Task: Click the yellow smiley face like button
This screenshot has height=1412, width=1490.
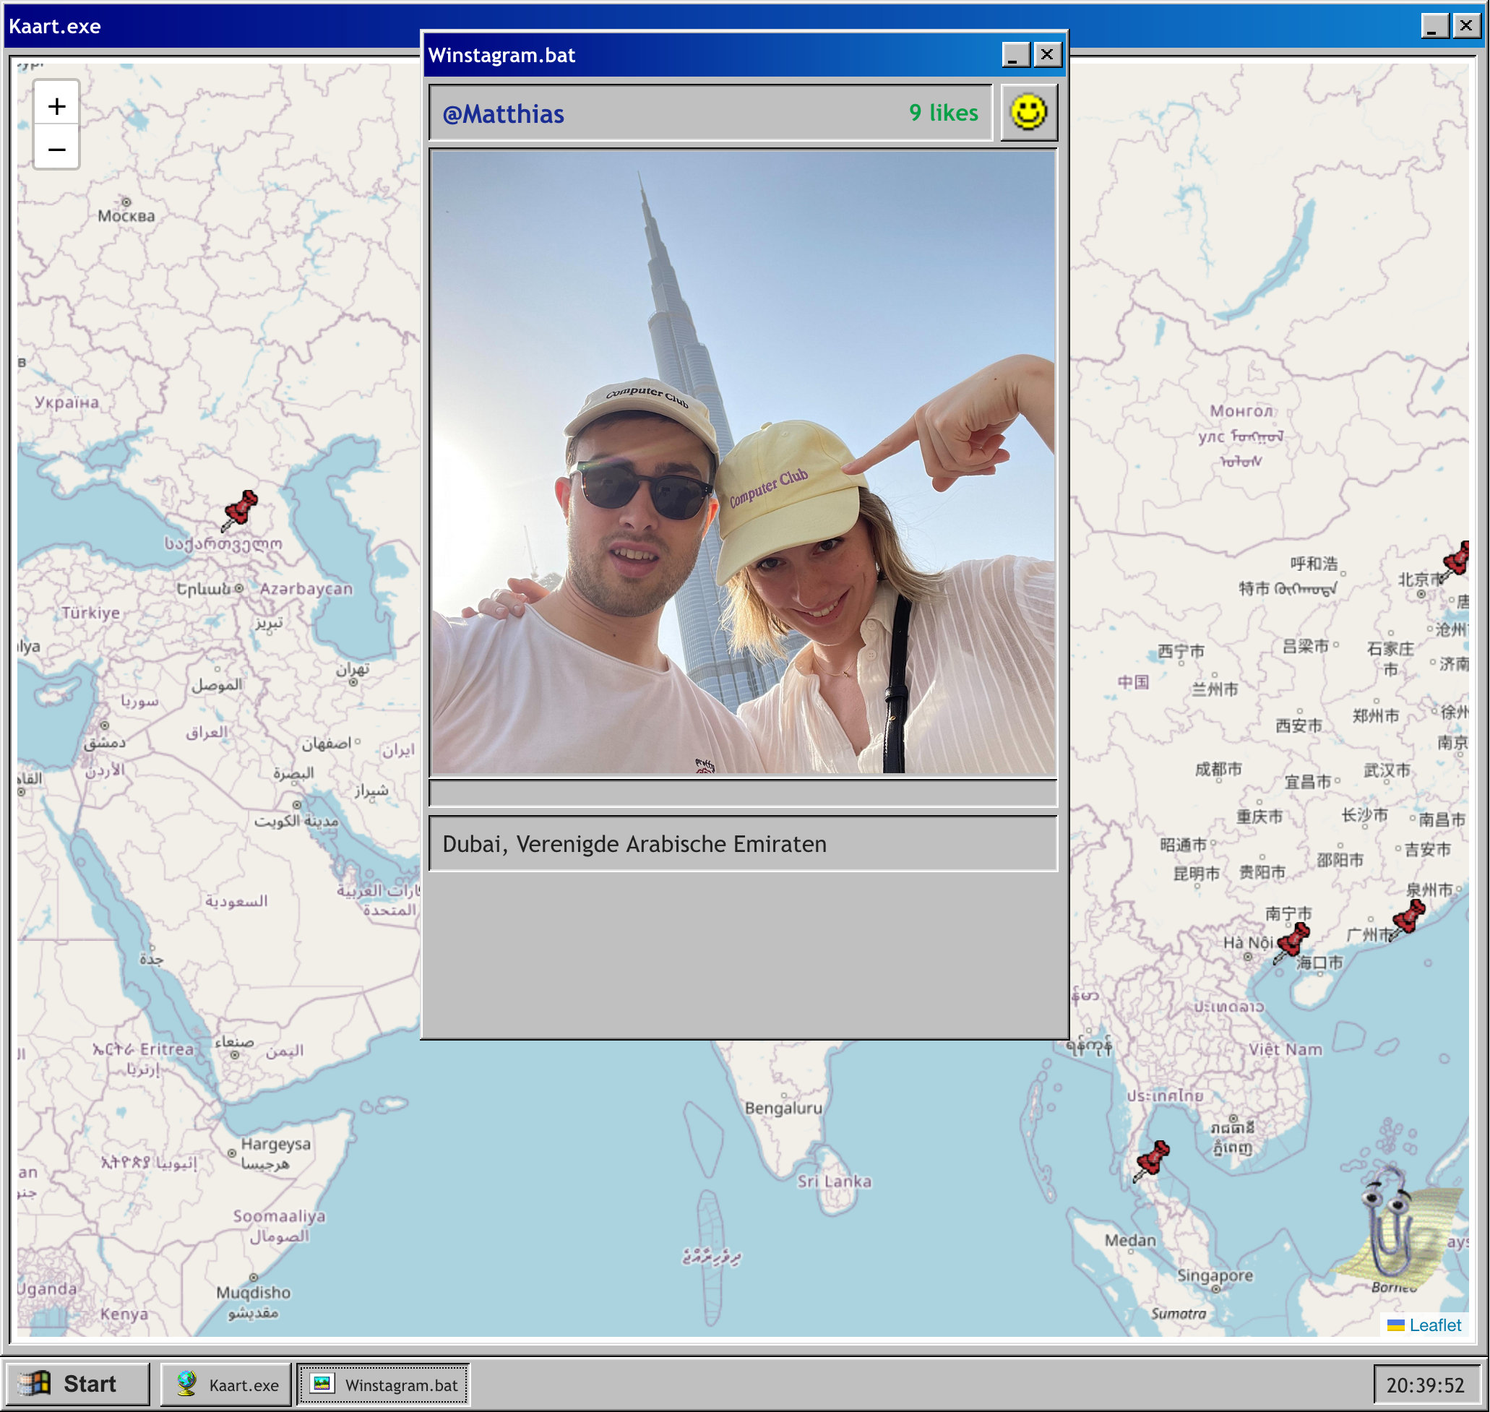Action: 1028,112
